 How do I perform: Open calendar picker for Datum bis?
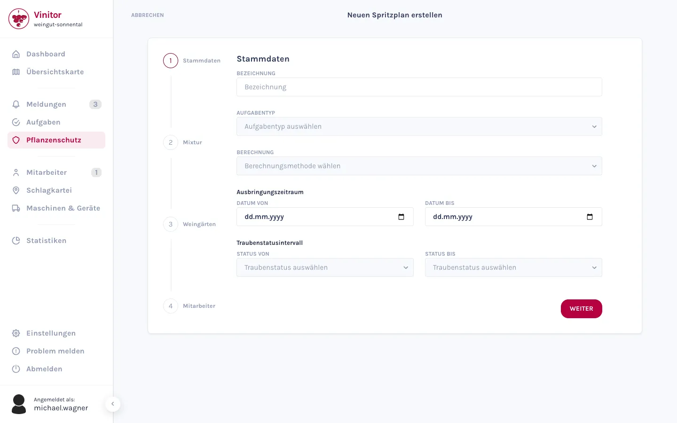590,217
